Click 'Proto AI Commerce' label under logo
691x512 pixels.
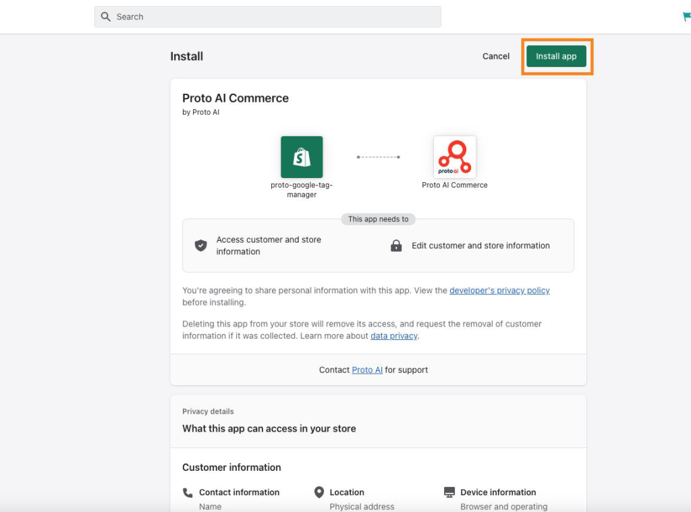click(x=455, y=185)
